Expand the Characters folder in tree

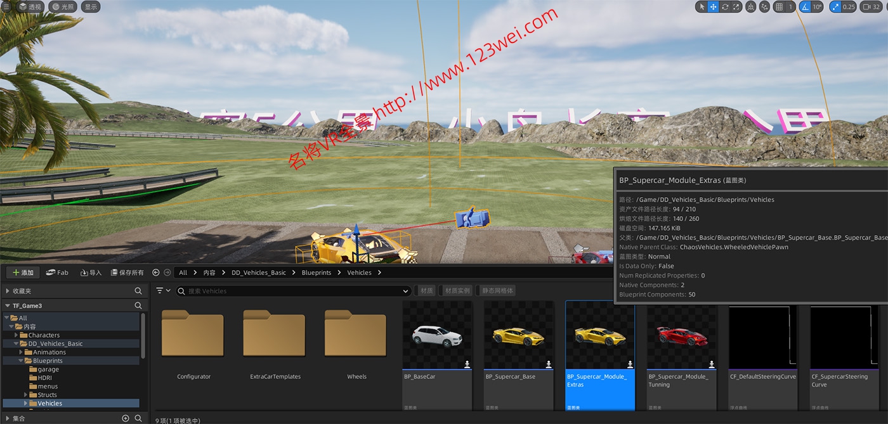coord(16,335)
